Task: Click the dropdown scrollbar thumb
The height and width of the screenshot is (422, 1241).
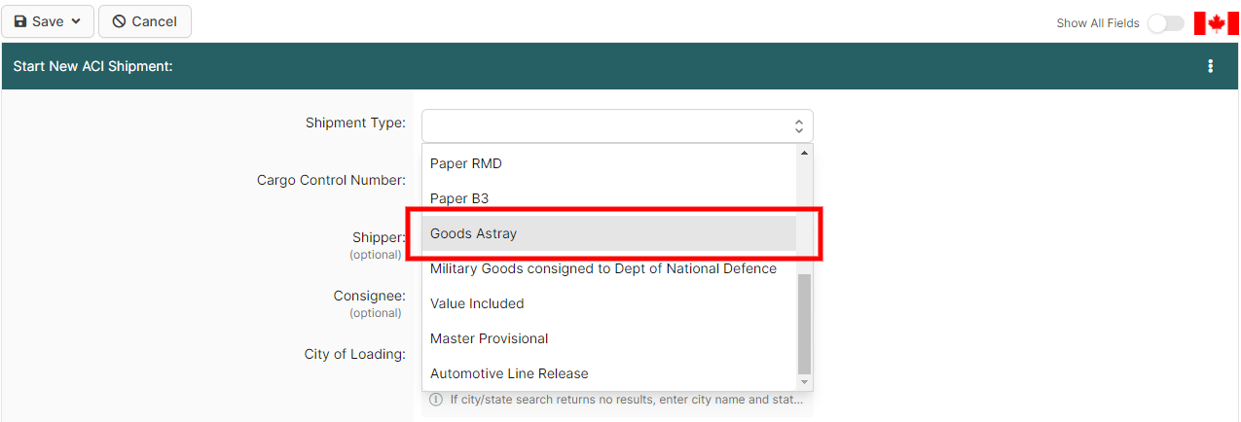Action: [804, 324]
